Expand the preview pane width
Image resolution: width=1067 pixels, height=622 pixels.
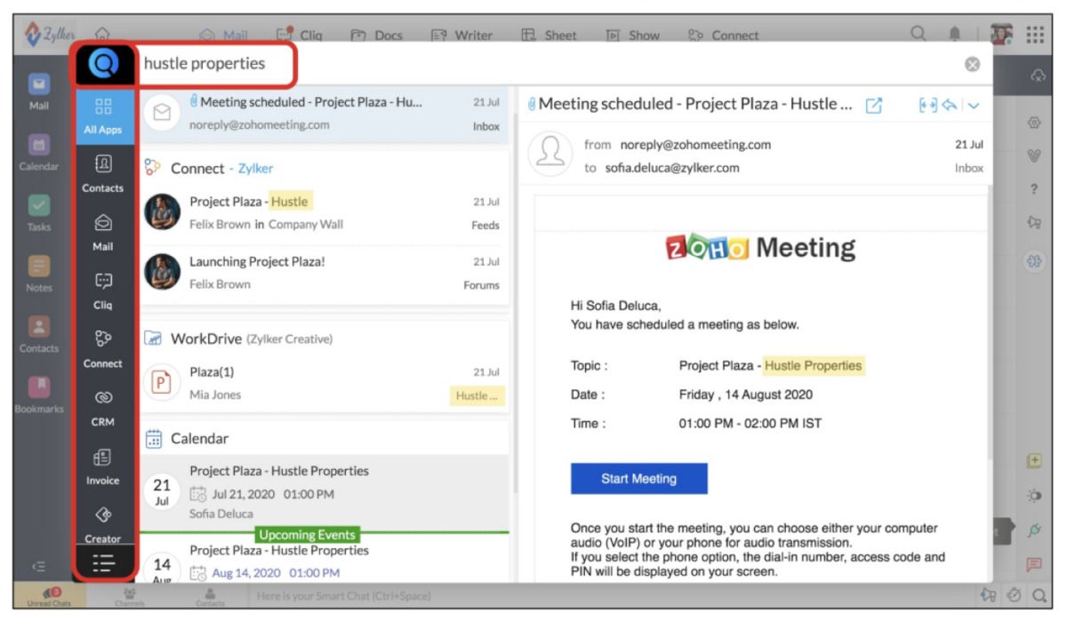pyautogui.click(x=928, y=105)
